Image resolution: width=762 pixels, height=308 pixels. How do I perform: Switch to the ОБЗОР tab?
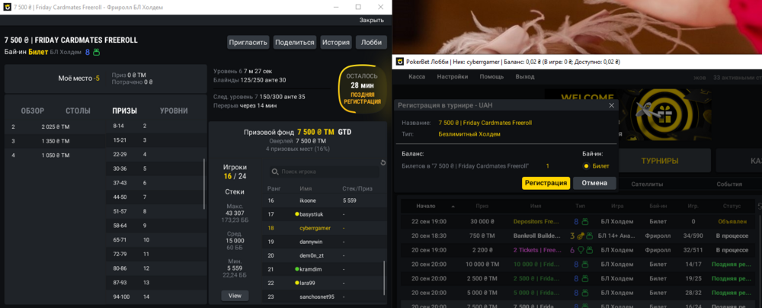tap(33, 111)
